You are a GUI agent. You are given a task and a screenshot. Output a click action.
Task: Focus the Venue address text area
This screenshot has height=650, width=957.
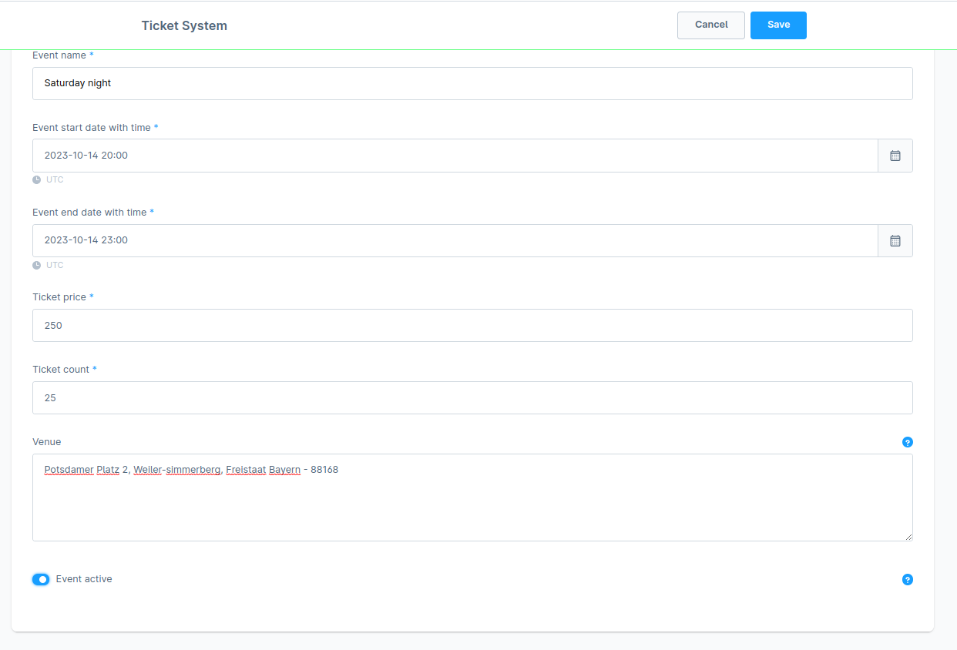click(x=472, y=498)
